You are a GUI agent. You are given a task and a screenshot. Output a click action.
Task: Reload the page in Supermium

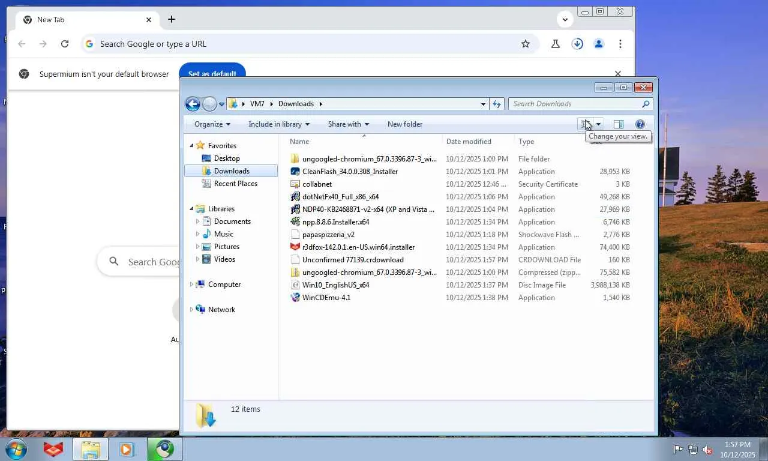[x=65, y=44]
